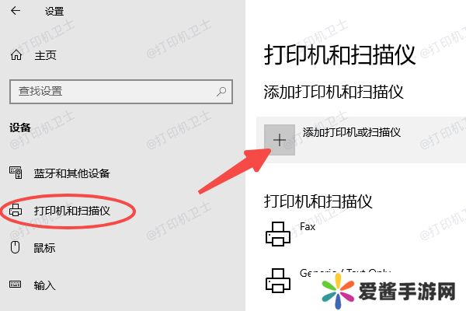Image resolution: width=466 pixels, height=311 pixels.
Task: Click the 添加打印机和扫描仪 section heading
Action: click(x=333, y=92)
